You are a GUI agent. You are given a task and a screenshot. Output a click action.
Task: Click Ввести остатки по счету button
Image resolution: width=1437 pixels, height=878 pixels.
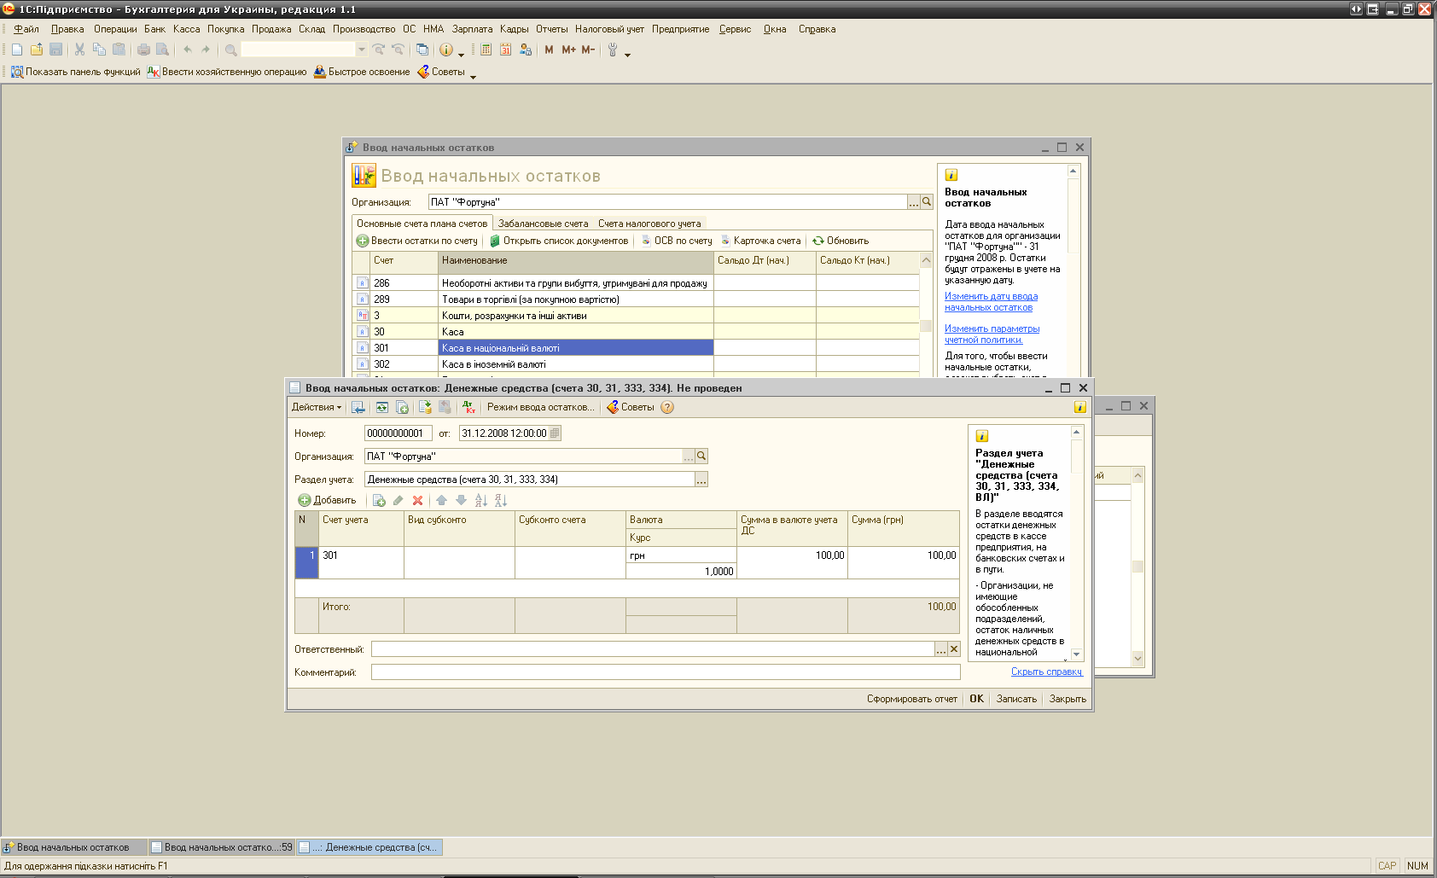[x=417, y=241]
